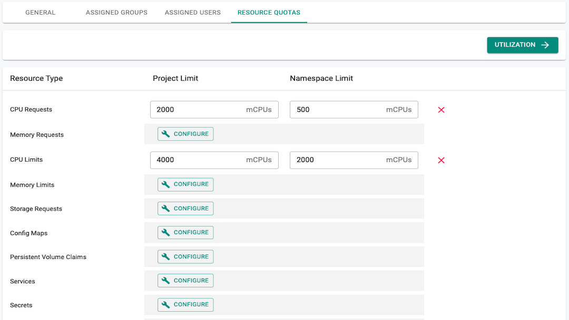Viewport: 569px width, 320px height.
Task: Delete the CPU Limits quota row
Action: click(x=442, y=161)
